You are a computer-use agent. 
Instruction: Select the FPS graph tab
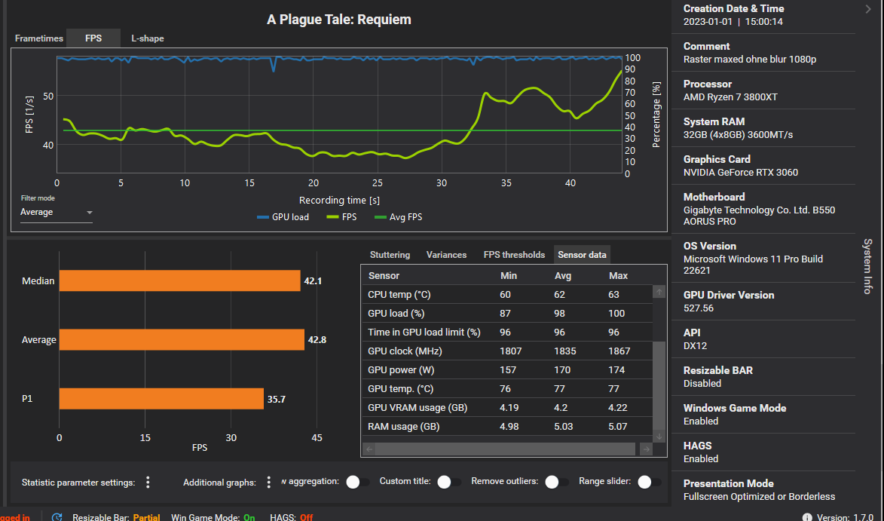point(93,38)
